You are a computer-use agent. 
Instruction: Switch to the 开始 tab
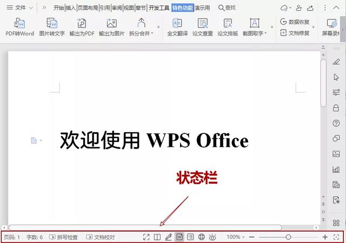coord(59,8)
